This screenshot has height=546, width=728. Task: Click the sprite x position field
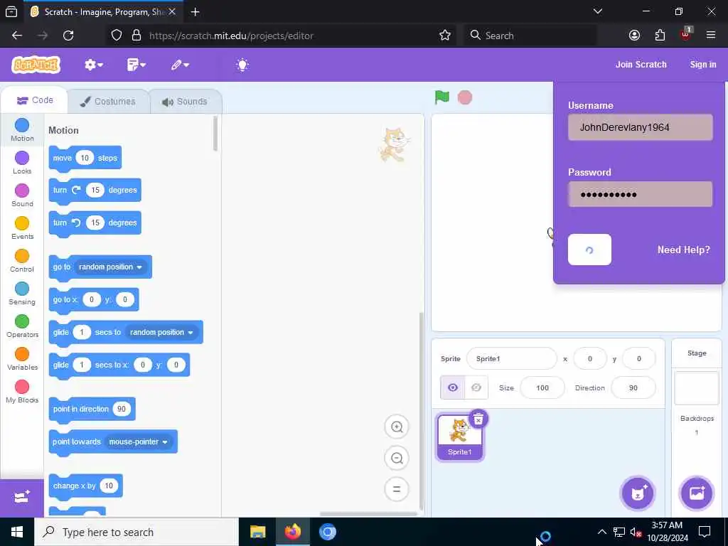pos(590,359)
